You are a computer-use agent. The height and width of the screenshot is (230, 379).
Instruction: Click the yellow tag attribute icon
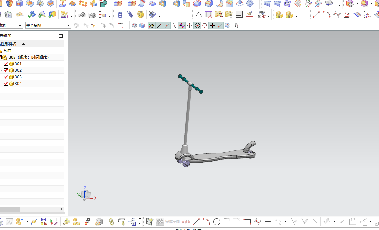click(x=19, y=15)
